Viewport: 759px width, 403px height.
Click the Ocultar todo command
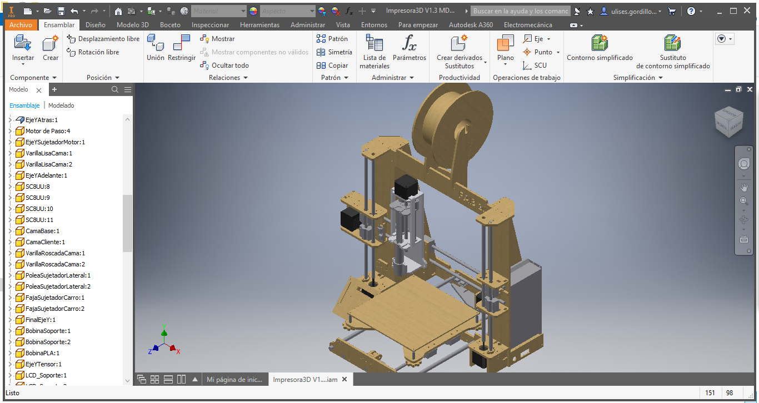pos(224,66)
